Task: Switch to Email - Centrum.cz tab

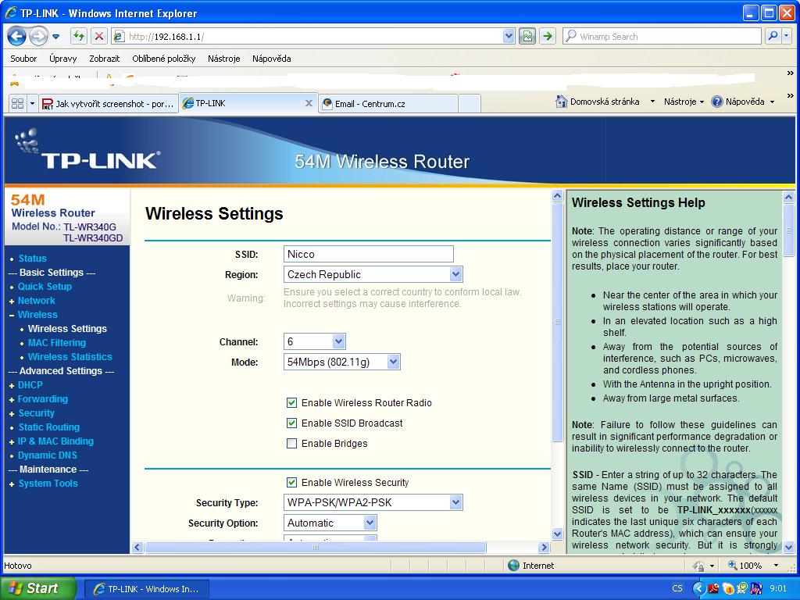Action: (x=387, y=104)
